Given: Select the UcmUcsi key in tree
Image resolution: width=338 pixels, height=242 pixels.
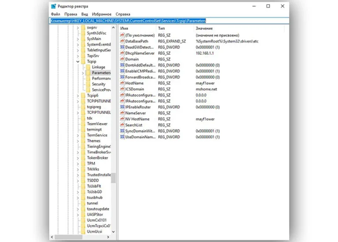Looking at the screenshot, I should (95, 231).
